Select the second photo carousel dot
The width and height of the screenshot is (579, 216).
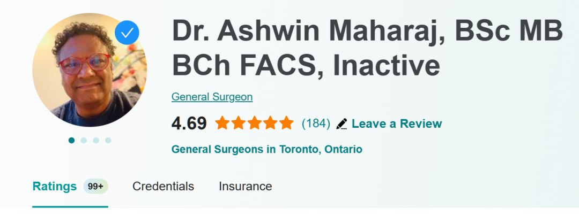click(x=84, y=141)
